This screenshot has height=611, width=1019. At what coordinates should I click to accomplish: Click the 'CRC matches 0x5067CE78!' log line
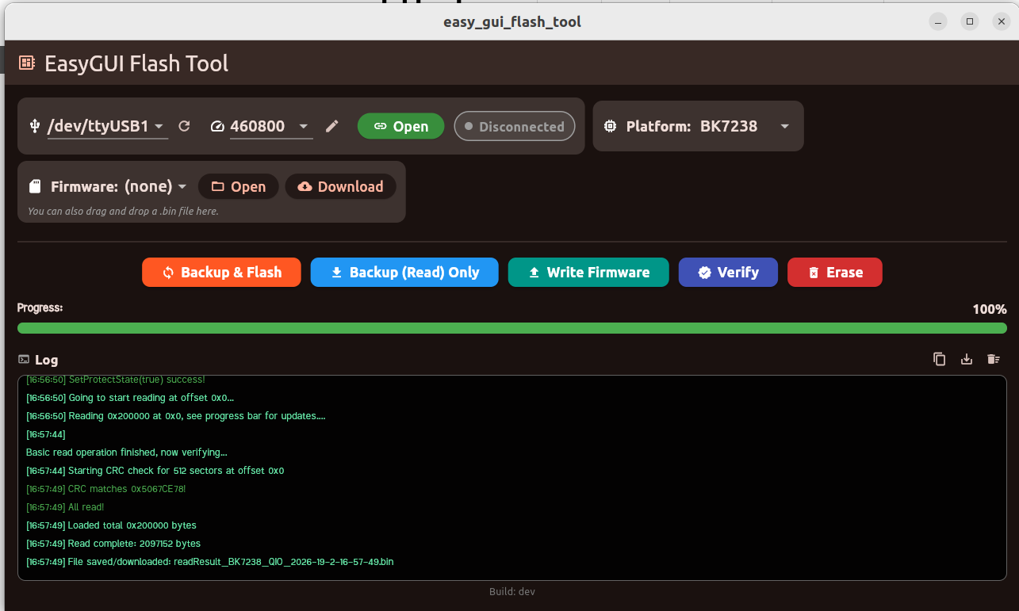(x=106, y=489)
